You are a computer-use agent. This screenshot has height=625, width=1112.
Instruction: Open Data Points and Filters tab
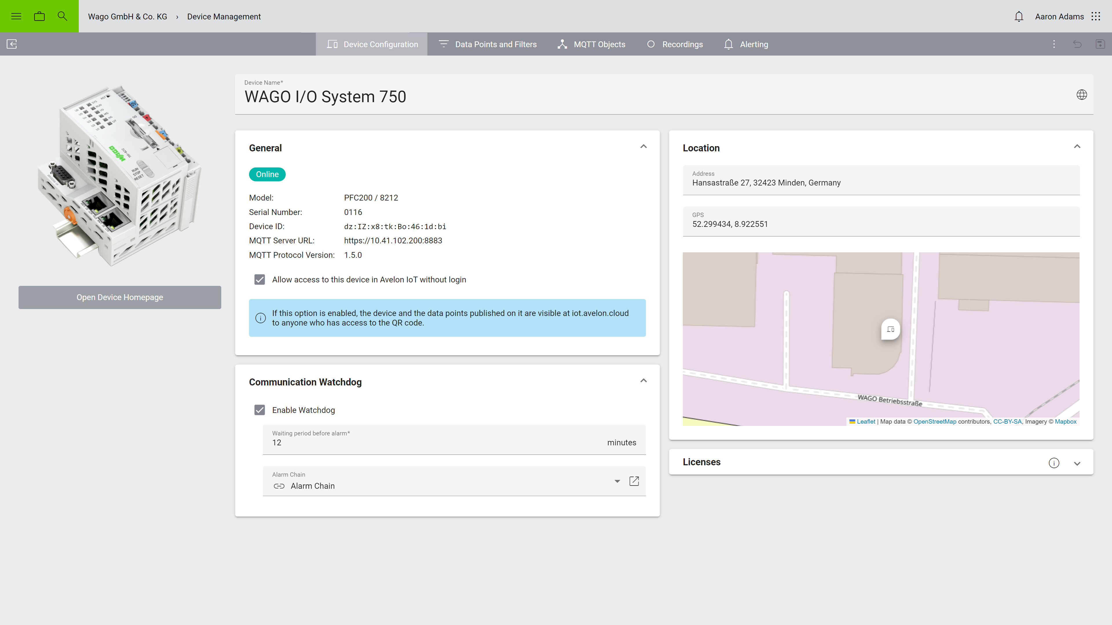pyautogui.click(x=487, y=44)
